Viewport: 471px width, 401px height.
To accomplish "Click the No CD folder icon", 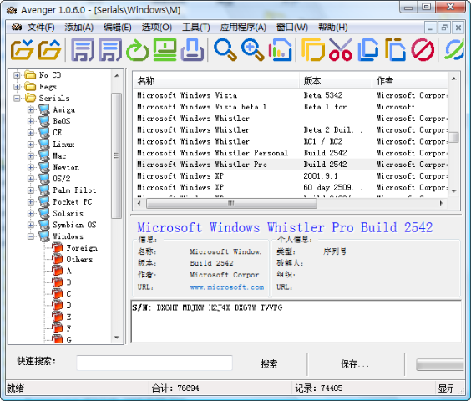I will (x=30, y=75).
